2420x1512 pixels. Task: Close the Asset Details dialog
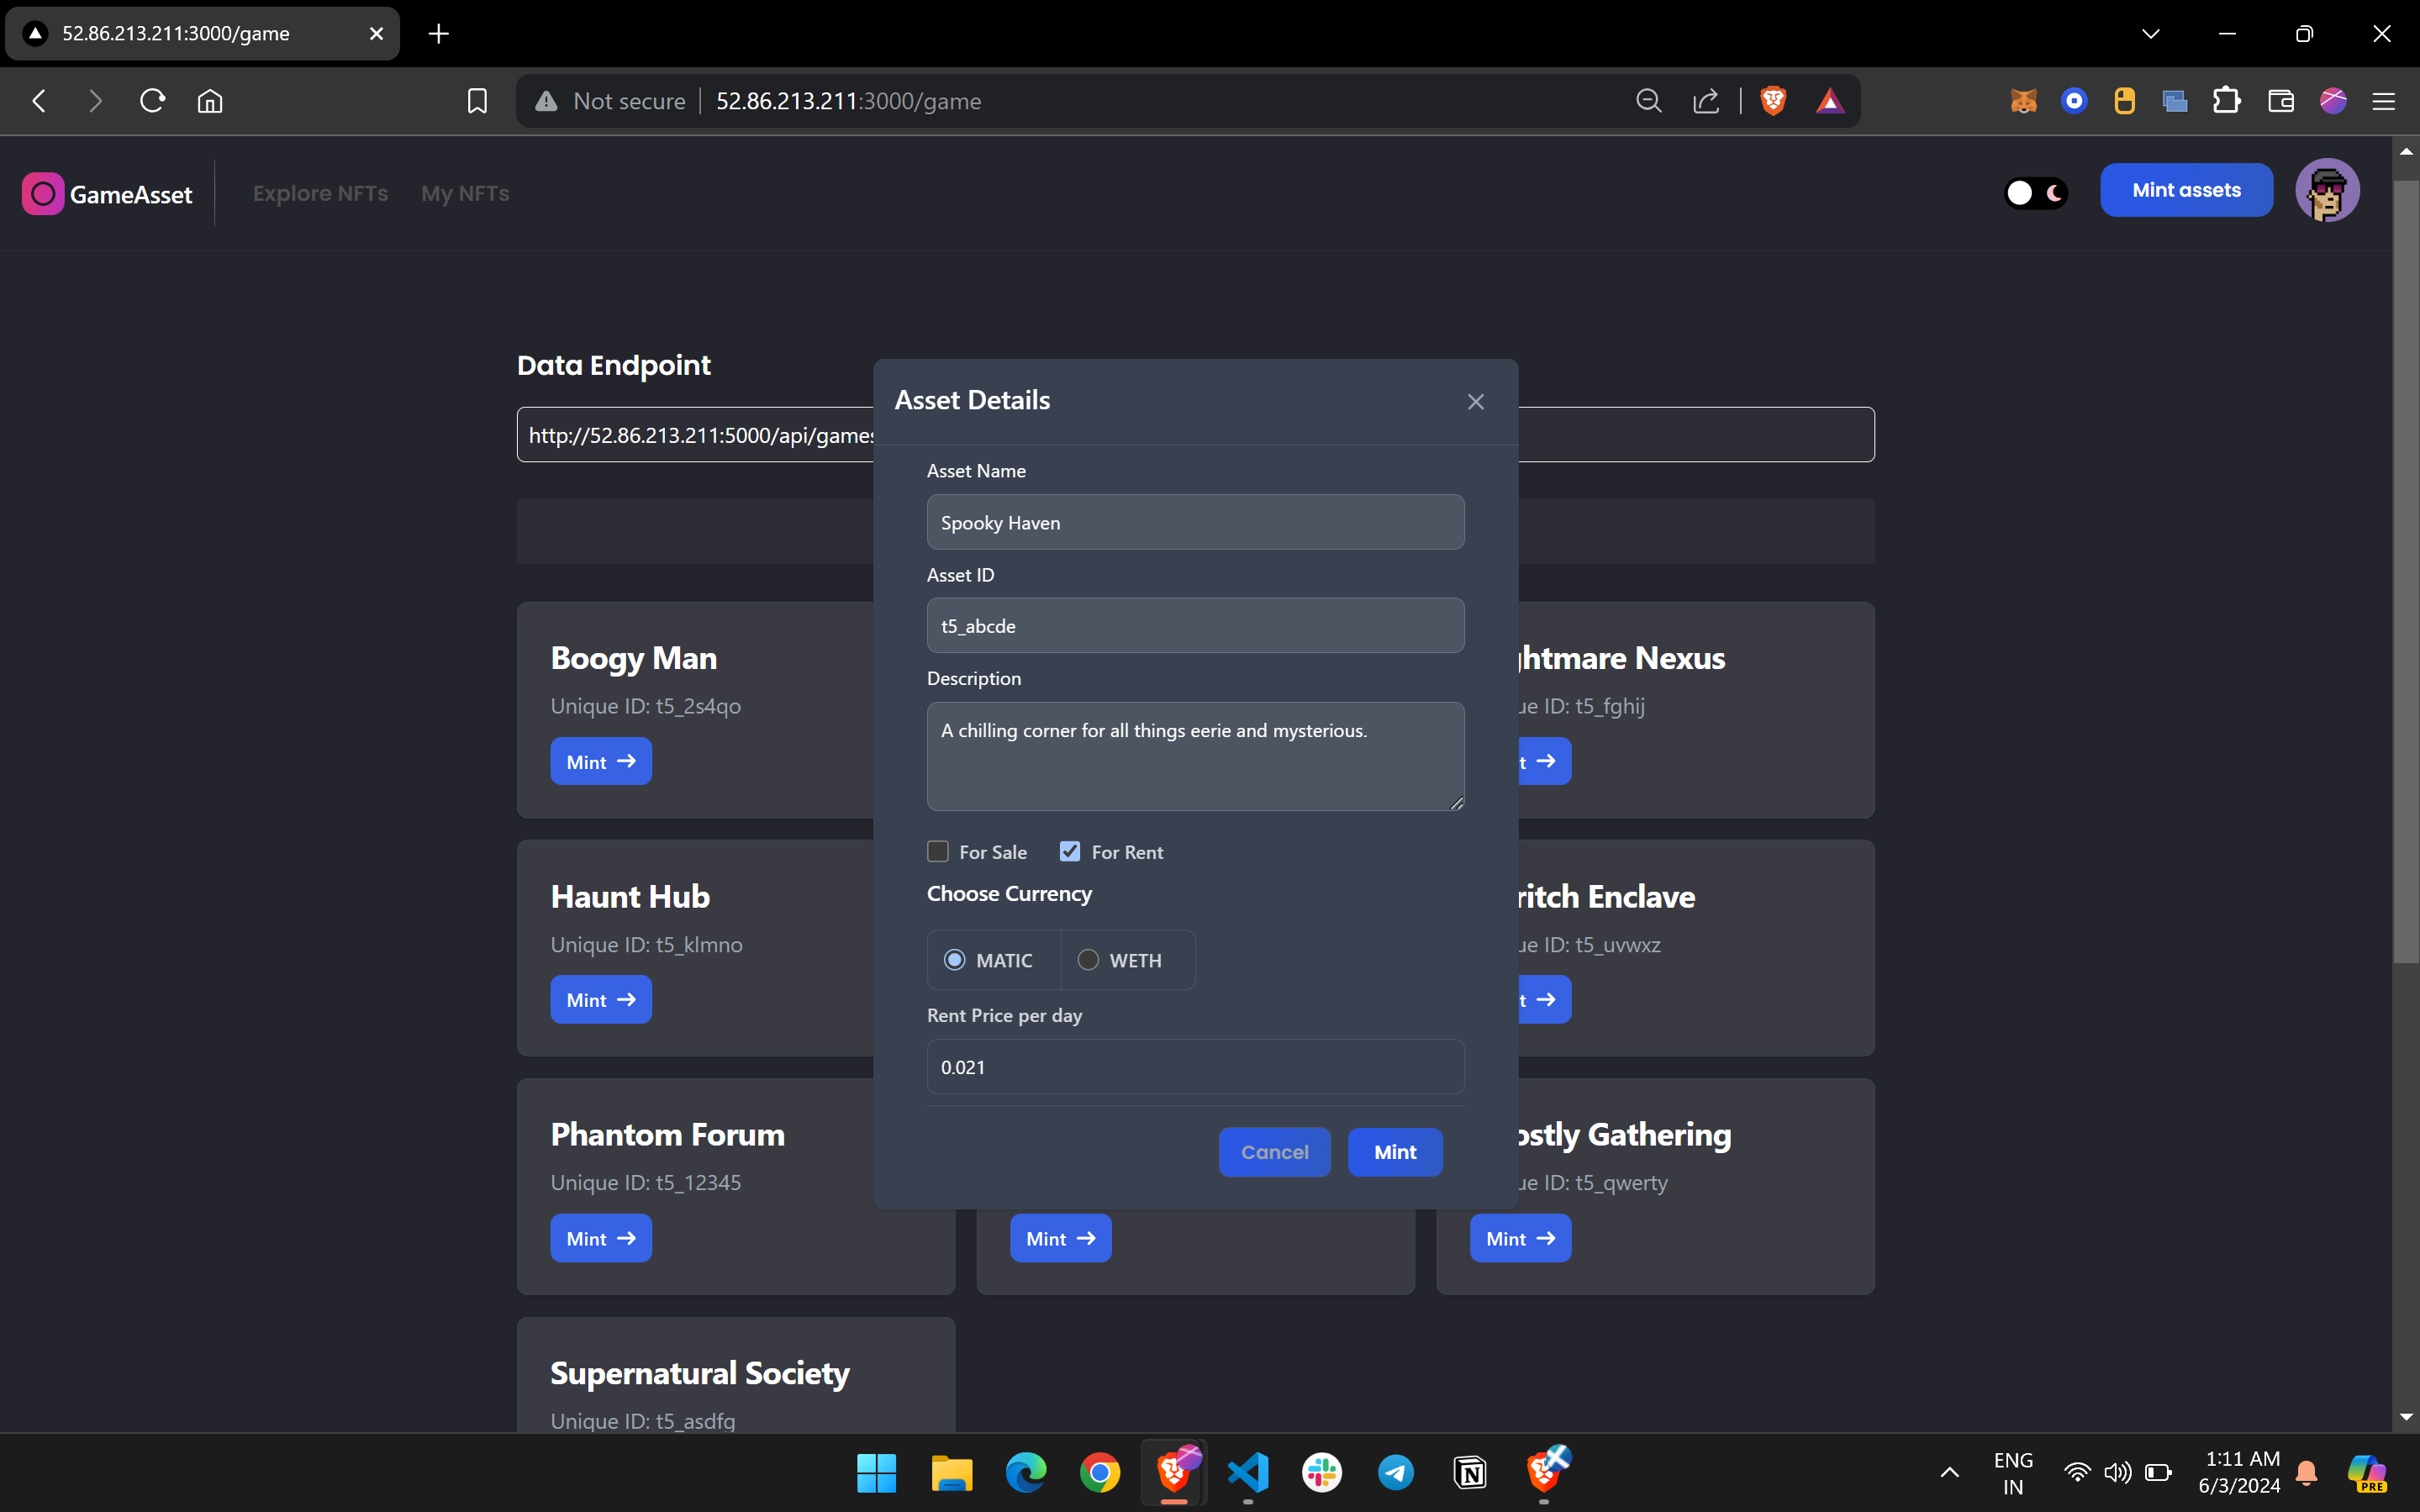click(1475, 402)
